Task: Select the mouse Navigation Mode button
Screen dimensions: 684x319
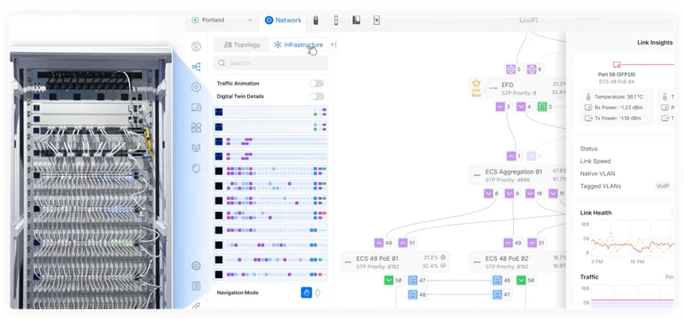Action: (318, 292)
